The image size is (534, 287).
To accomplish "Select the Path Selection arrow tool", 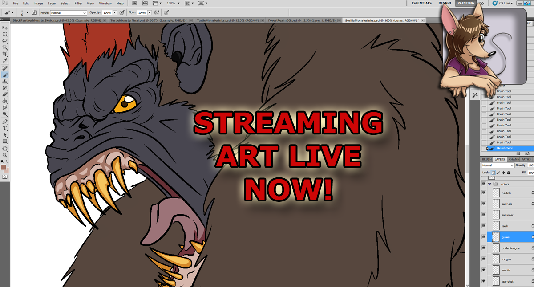I will tap(5, 135).
